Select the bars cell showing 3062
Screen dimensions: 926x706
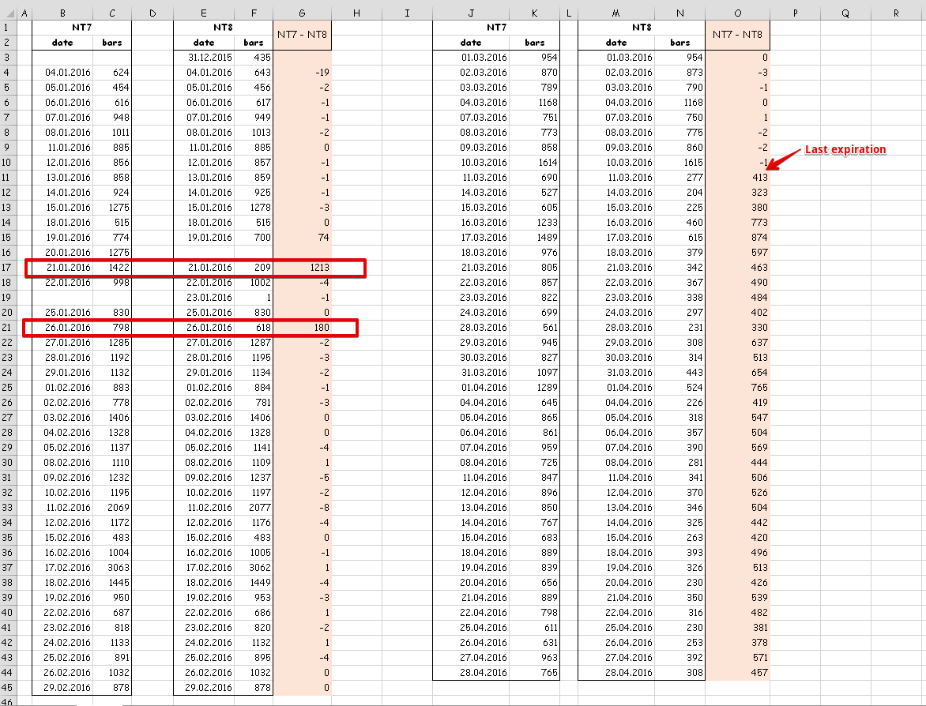point(254,568)
